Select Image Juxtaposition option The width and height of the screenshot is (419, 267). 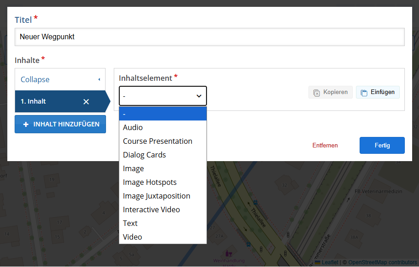157,196
